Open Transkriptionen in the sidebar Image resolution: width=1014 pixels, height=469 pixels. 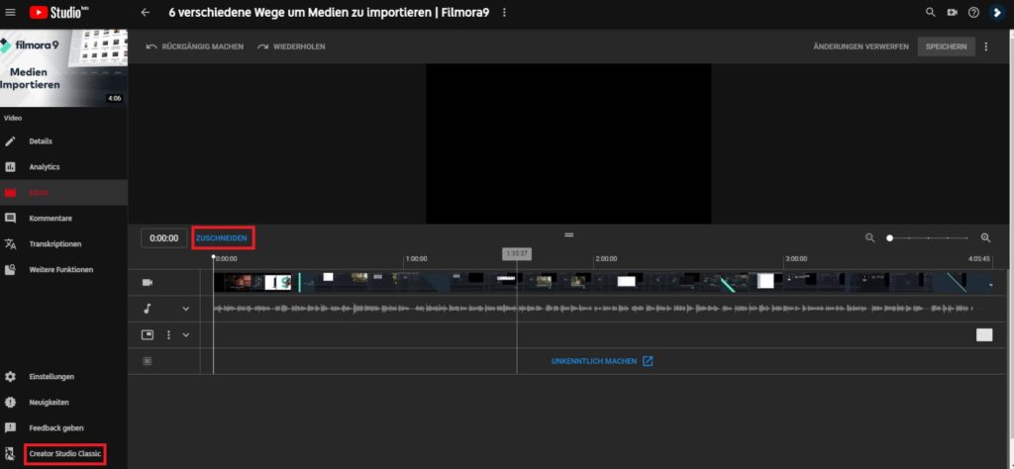(x=63, y=244)
